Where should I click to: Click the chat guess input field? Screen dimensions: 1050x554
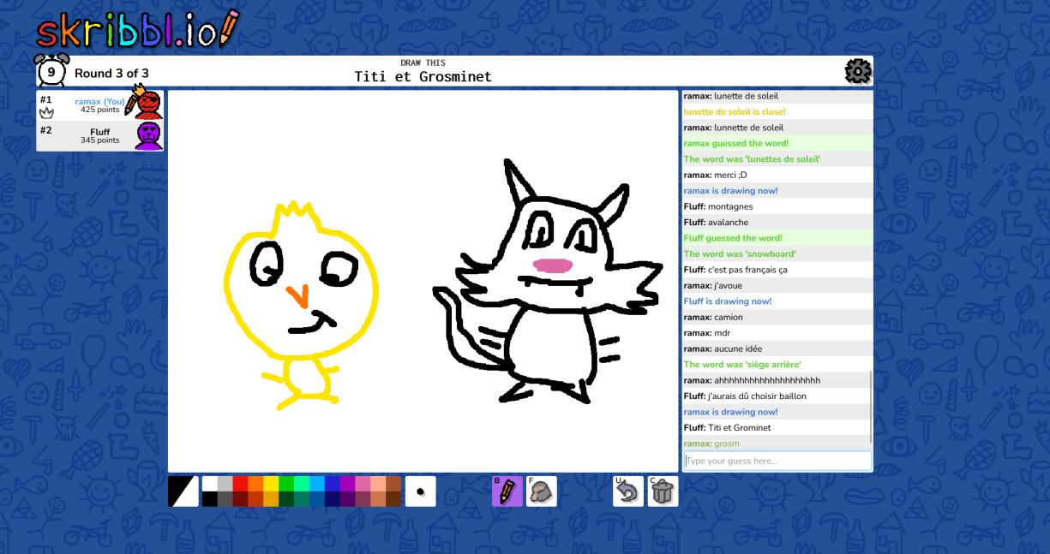click(x=777, y=461)
